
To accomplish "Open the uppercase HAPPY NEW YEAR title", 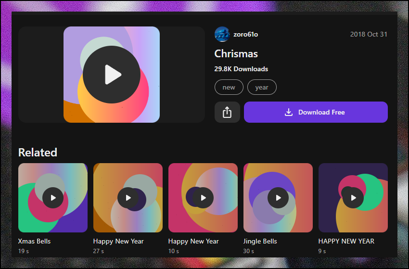I will pyautogui.click(x=346, y=242).
